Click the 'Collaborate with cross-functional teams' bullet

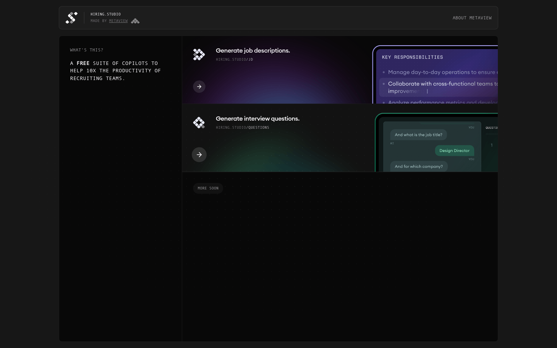pos(438,87)
